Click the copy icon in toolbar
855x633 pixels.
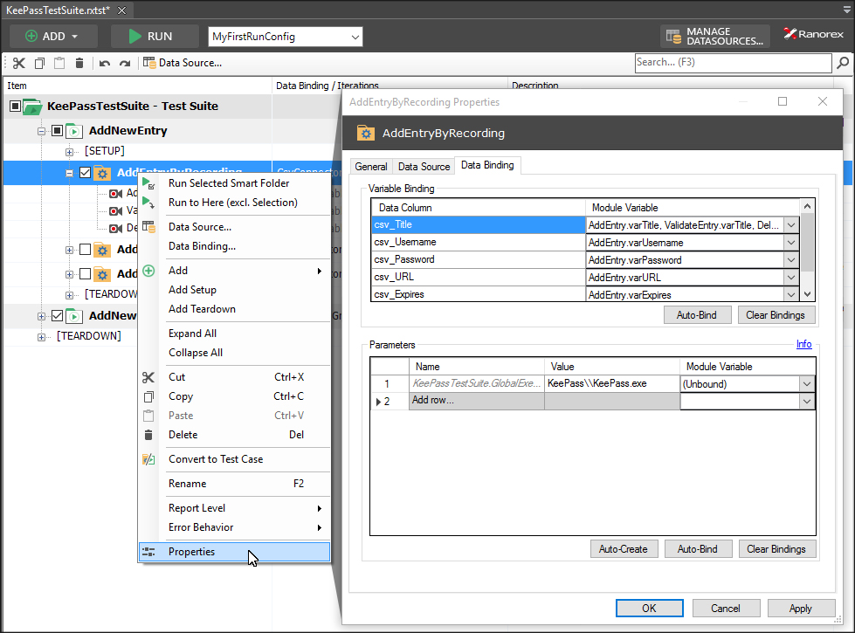pos(39,63)
